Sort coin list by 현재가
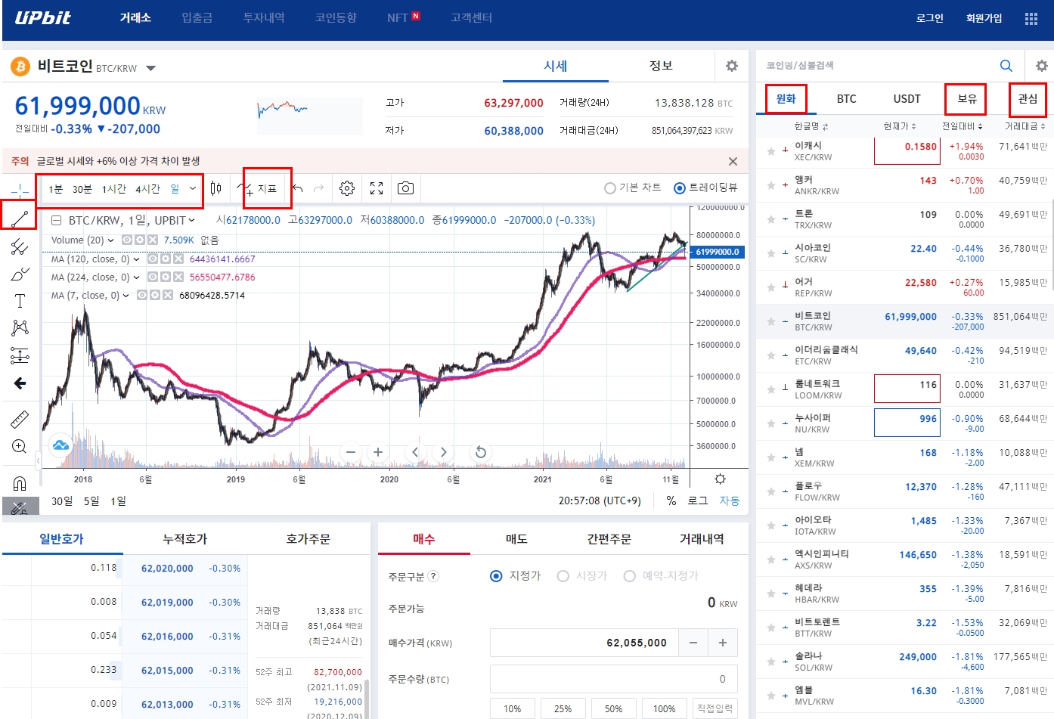1054x719 pixels. [900, 126]
